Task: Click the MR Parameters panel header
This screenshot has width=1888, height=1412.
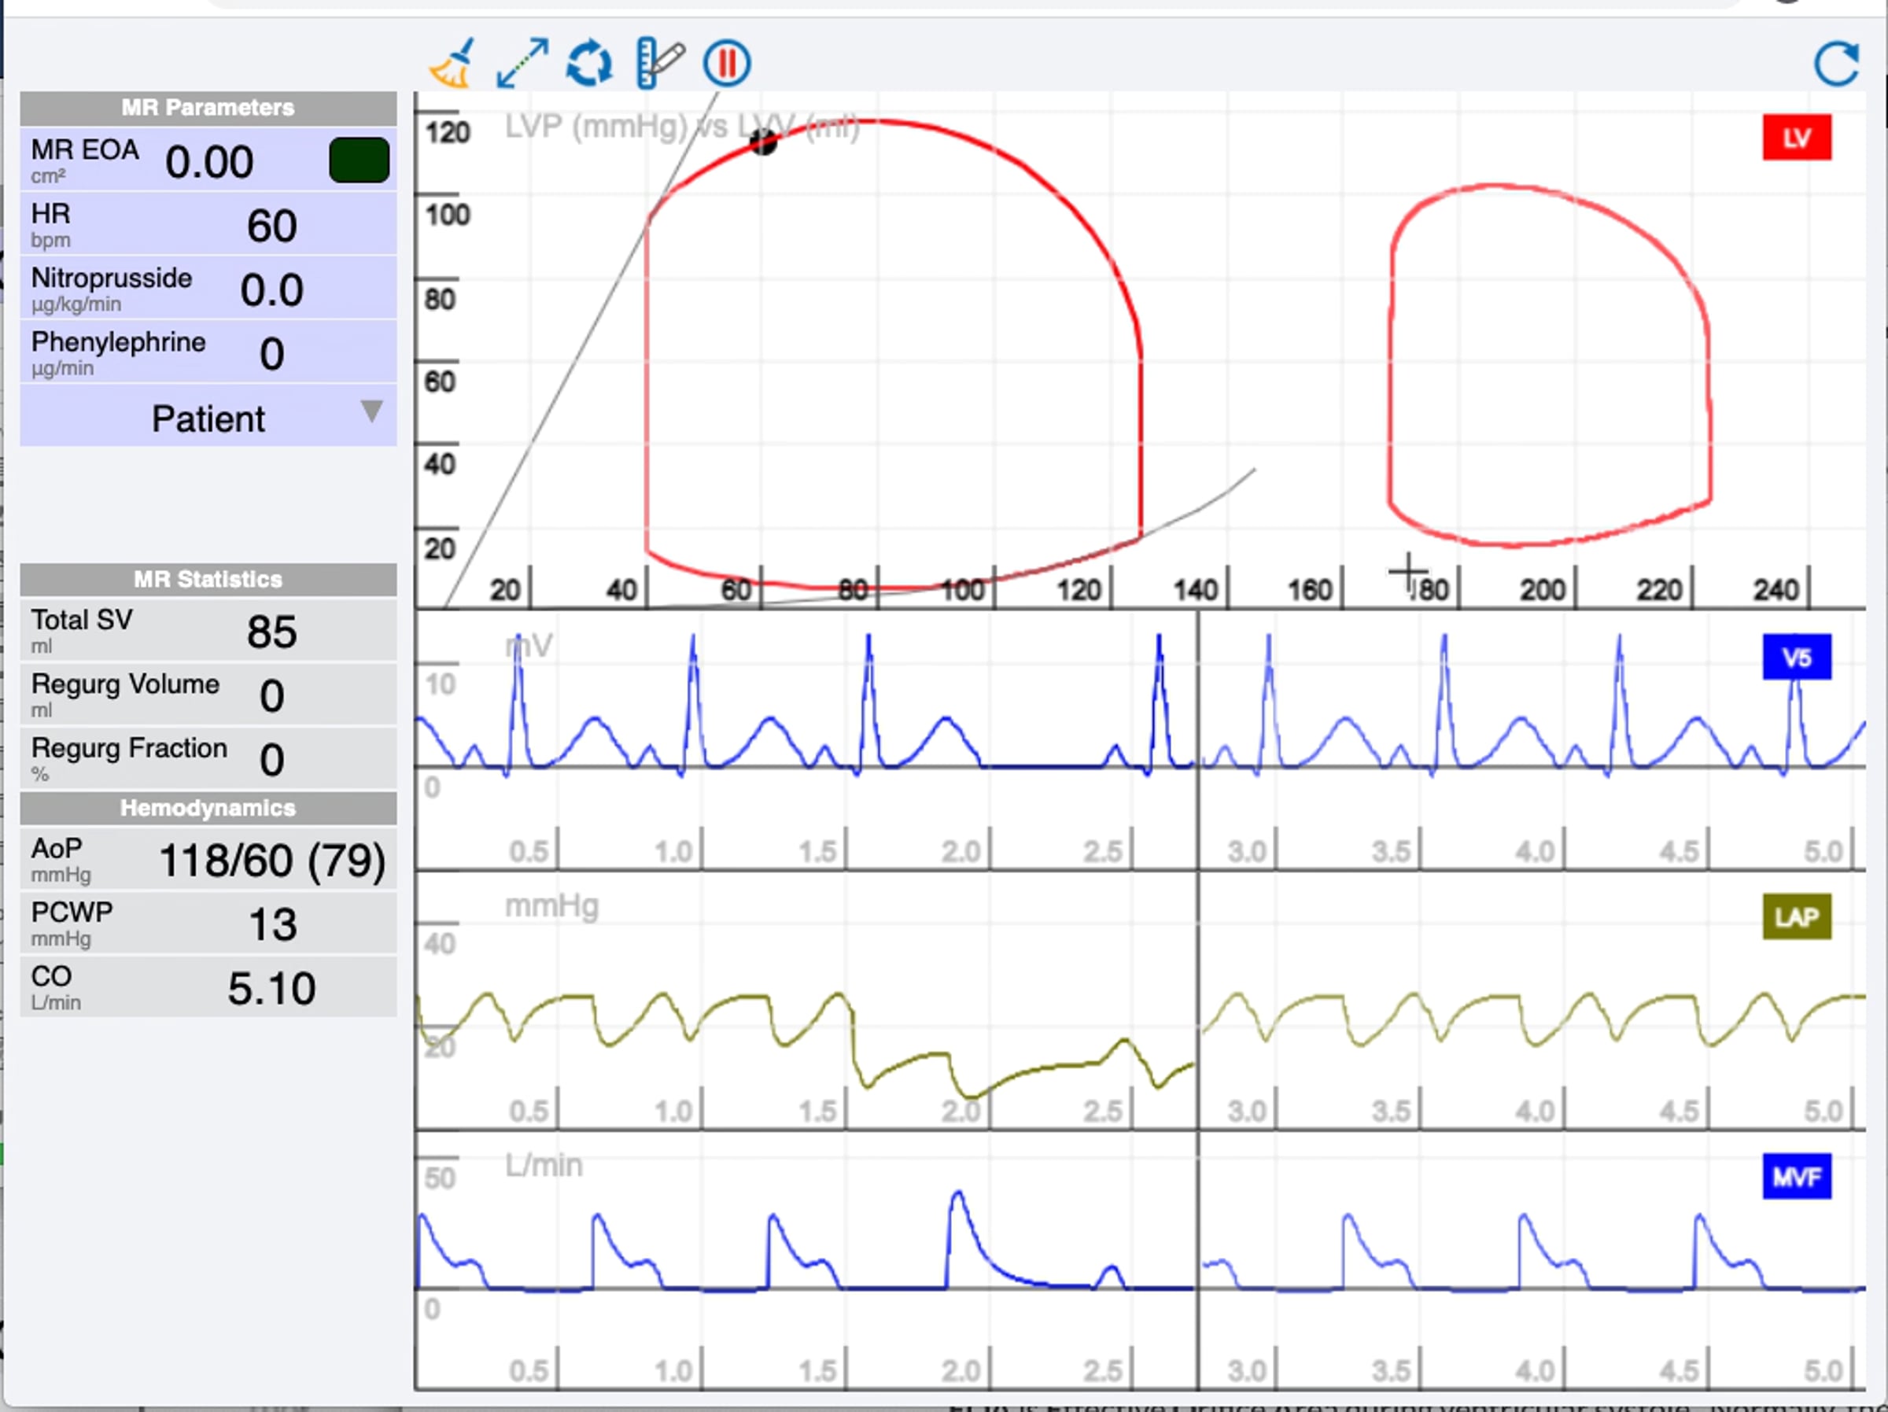Action: (x=208, y=108)
